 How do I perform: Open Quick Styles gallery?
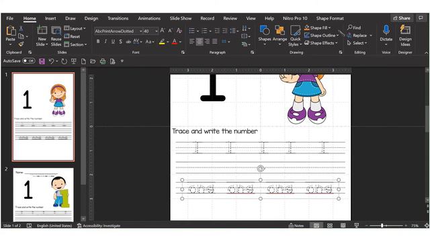tap(295, 36)
